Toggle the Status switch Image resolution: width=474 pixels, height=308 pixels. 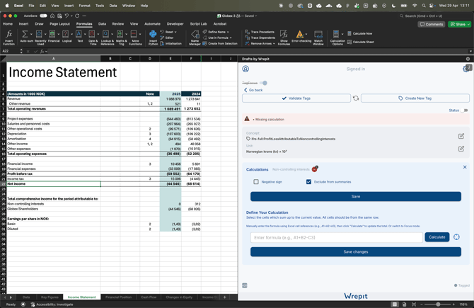click(464, 110)
